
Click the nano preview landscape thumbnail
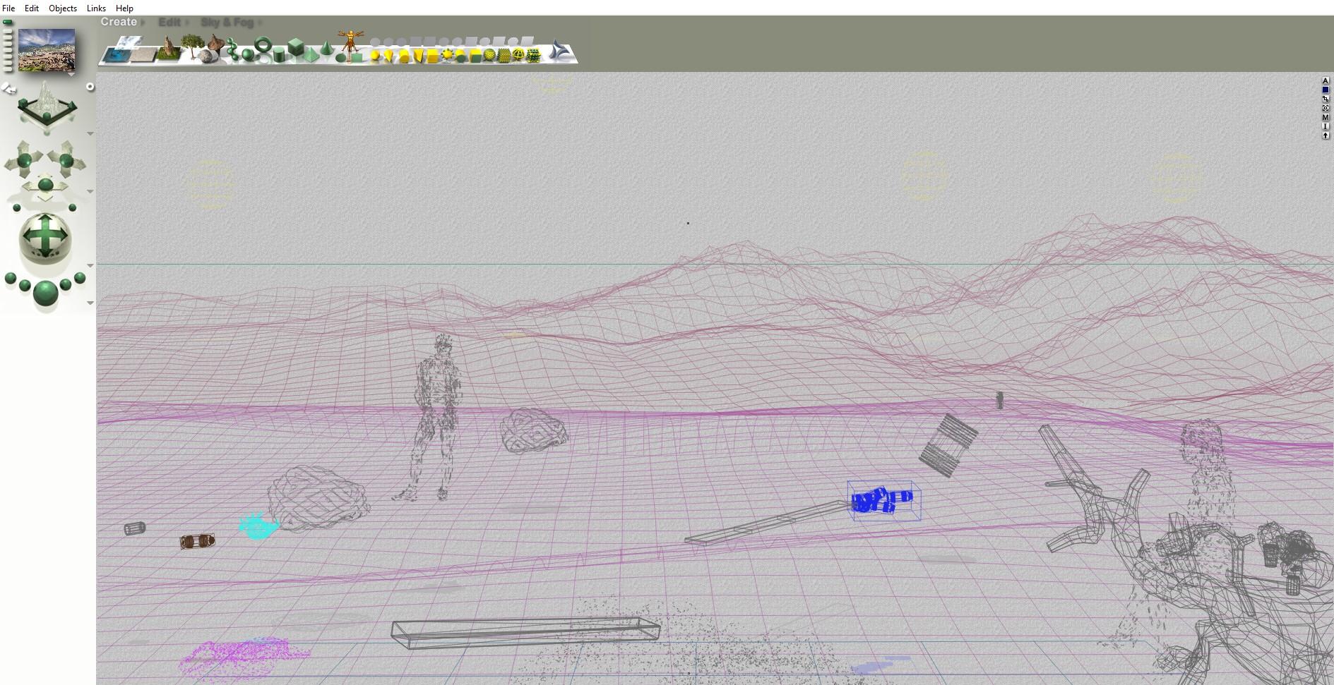pyautogui.click(x=47, y=49)
